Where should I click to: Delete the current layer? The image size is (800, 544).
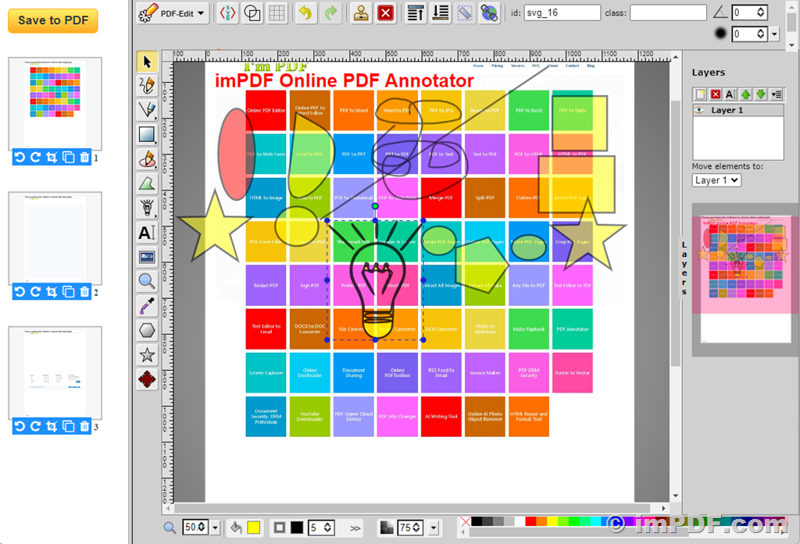pos(716,94)
